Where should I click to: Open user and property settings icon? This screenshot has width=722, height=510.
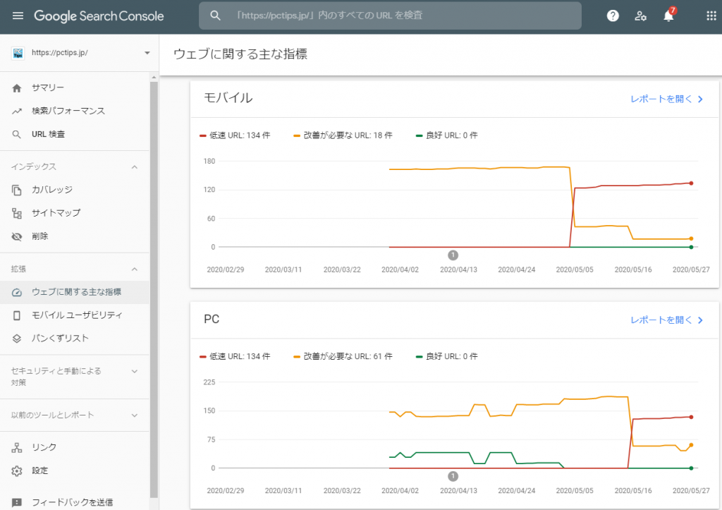(x=640, y=16)
